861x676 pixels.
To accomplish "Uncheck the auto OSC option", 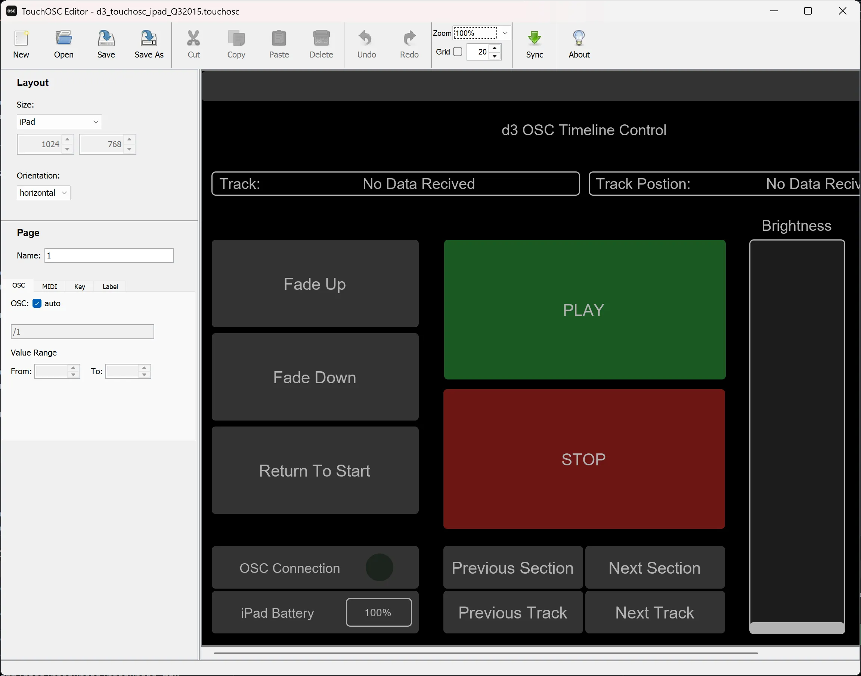I will 37,304.
